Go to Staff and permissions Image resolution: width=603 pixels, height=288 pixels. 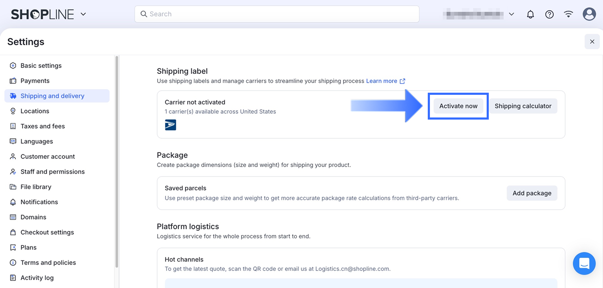coord(52,172)
